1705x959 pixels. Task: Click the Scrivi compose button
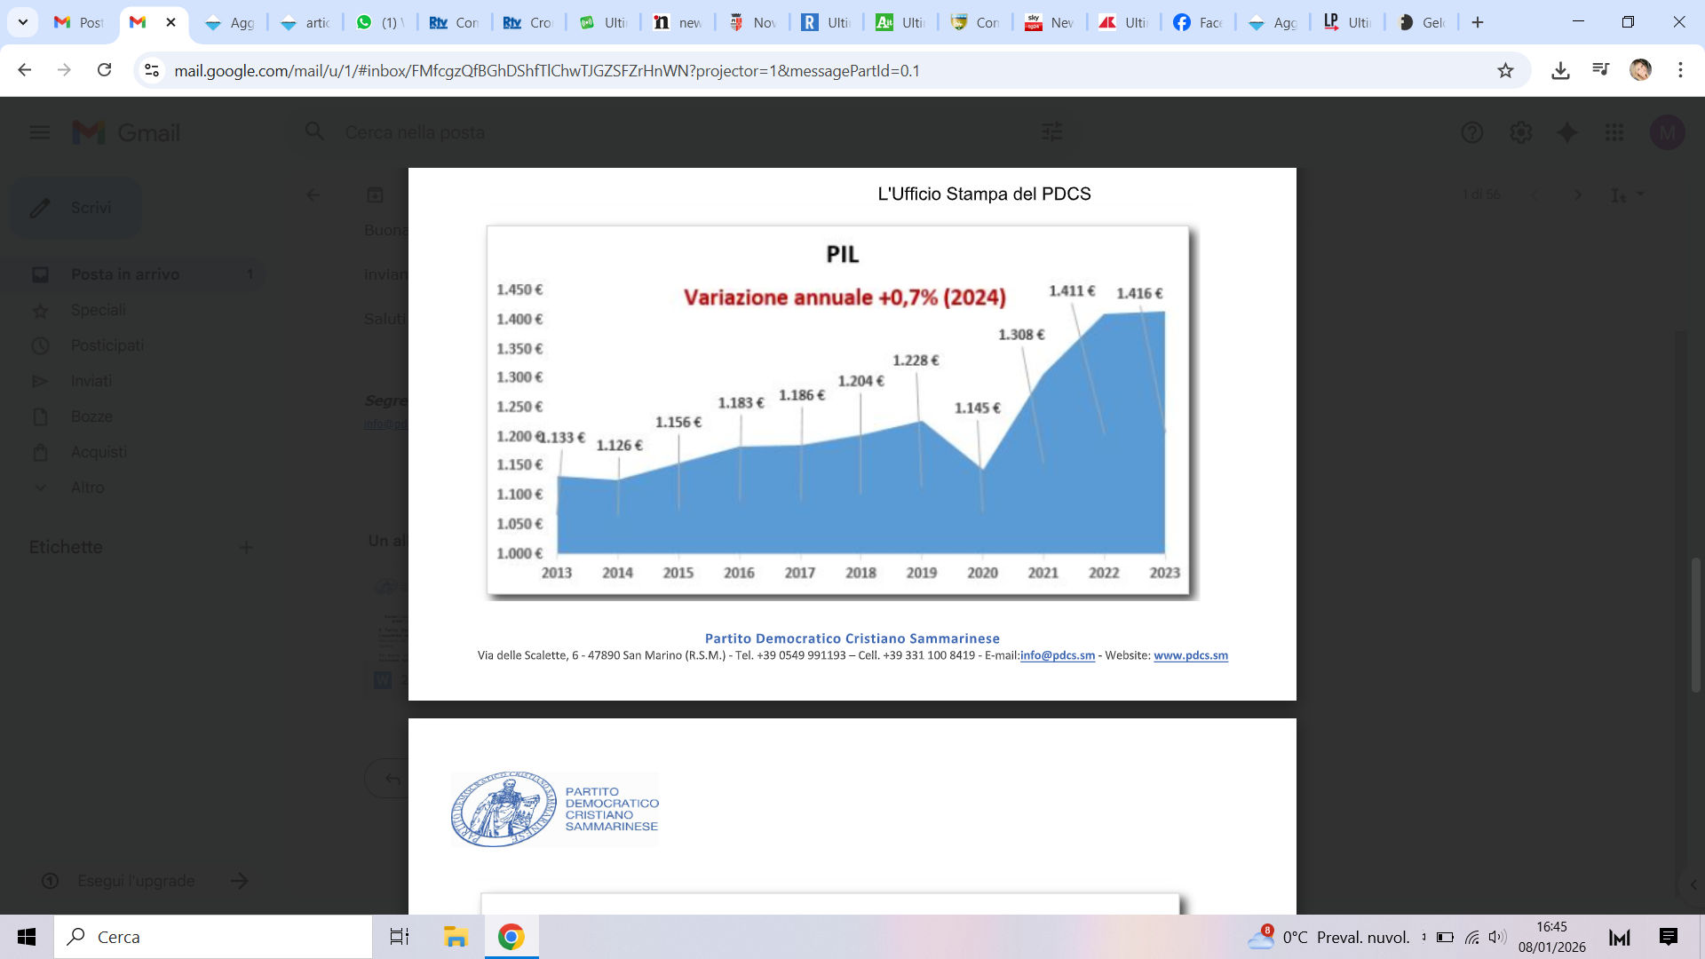(x=75, y=208)
